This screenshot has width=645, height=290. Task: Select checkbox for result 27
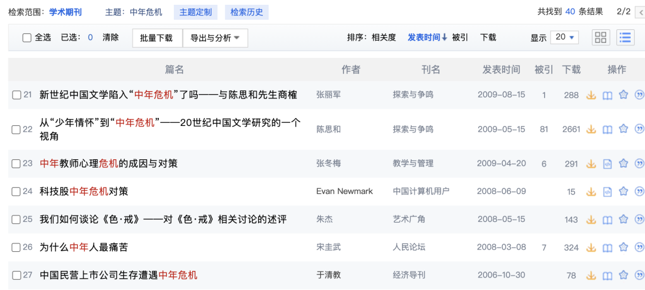tap(16, 276)
